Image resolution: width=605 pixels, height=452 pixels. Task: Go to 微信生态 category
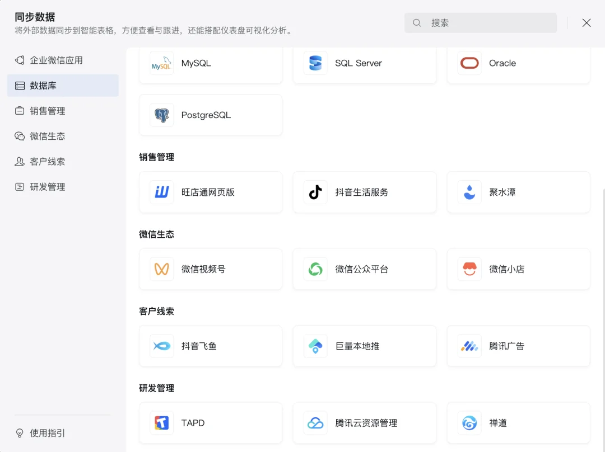coord(63,136)
